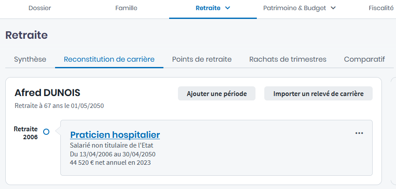Open the Praticien hospitalier link

pyautogui.click(x=115, y=135)
